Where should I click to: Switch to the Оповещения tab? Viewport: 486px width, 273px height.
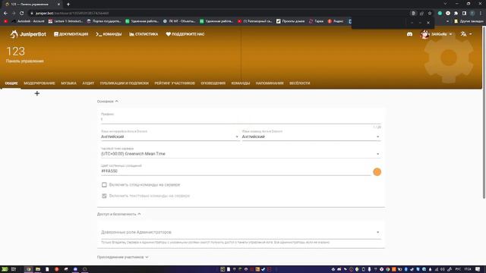pos(213,83)
